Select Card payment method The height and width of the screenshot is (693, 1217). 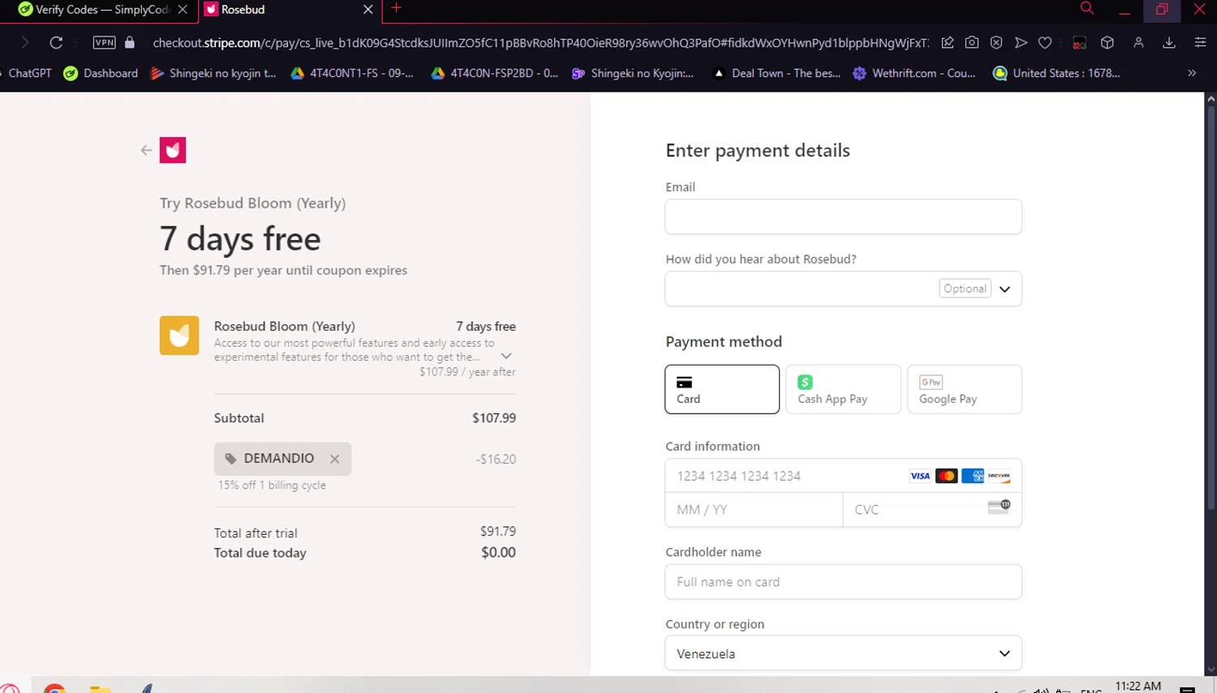(x=722, y=389)
